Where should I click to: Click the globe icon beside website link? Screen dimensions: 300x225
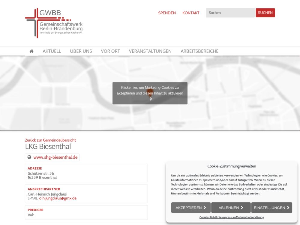tap(29, 157)
